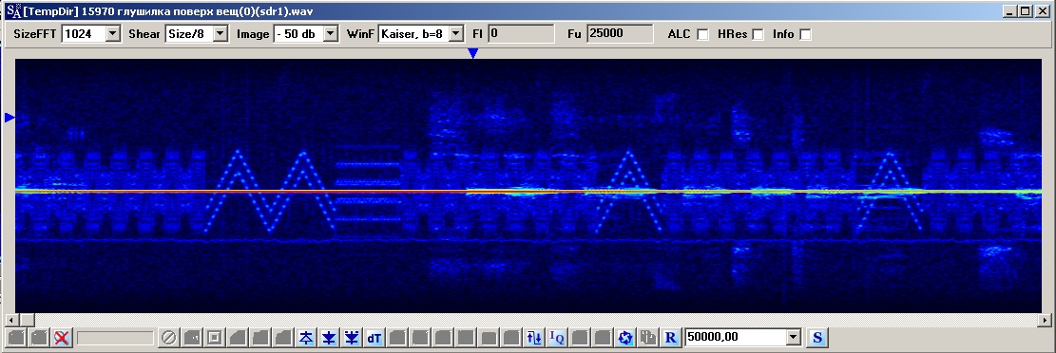Click the crossed-out circle icon
Viewport: 1056px width, 353px height.
tap(168, 338)
